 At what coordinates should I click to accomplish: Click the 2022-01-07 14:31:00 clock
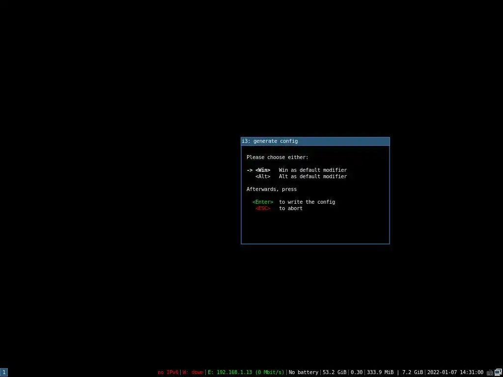pyautogui.click(x=455, y=372)
